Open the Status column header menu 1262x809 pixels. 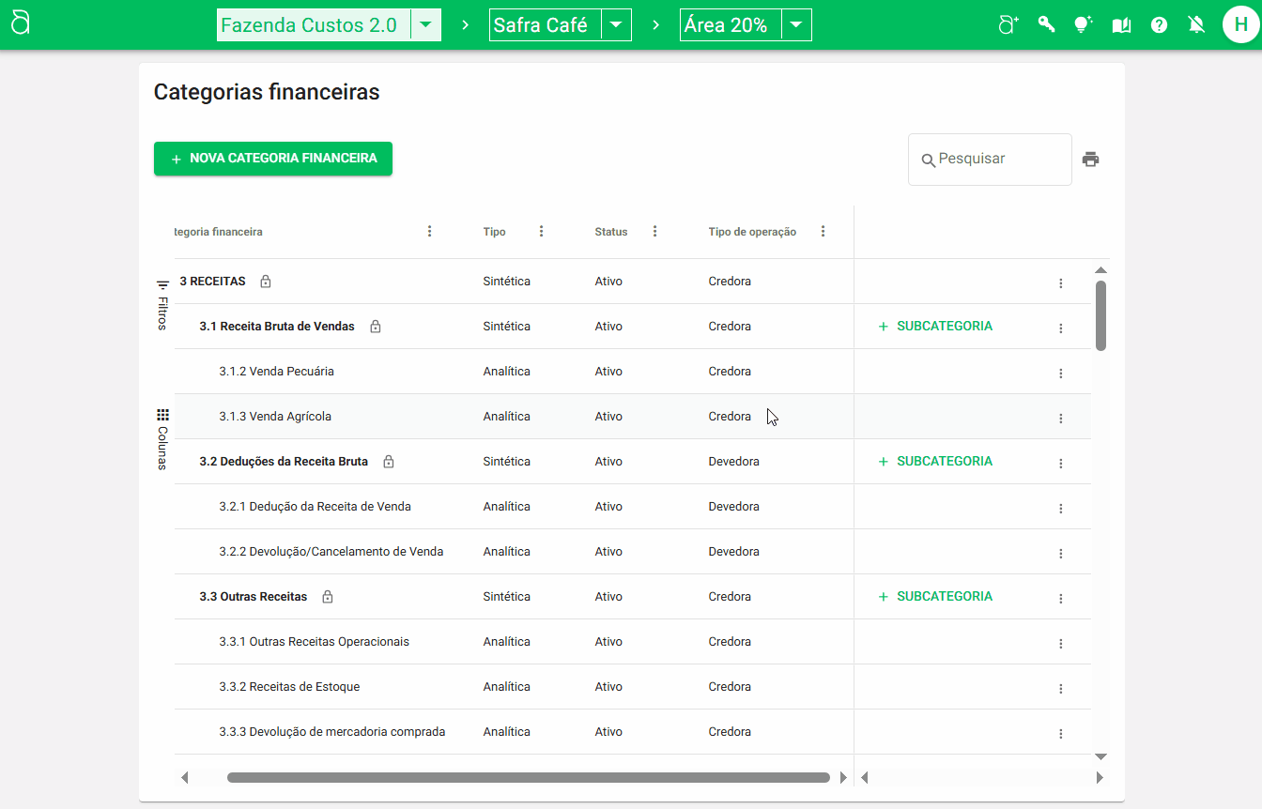tap(654, 232)
